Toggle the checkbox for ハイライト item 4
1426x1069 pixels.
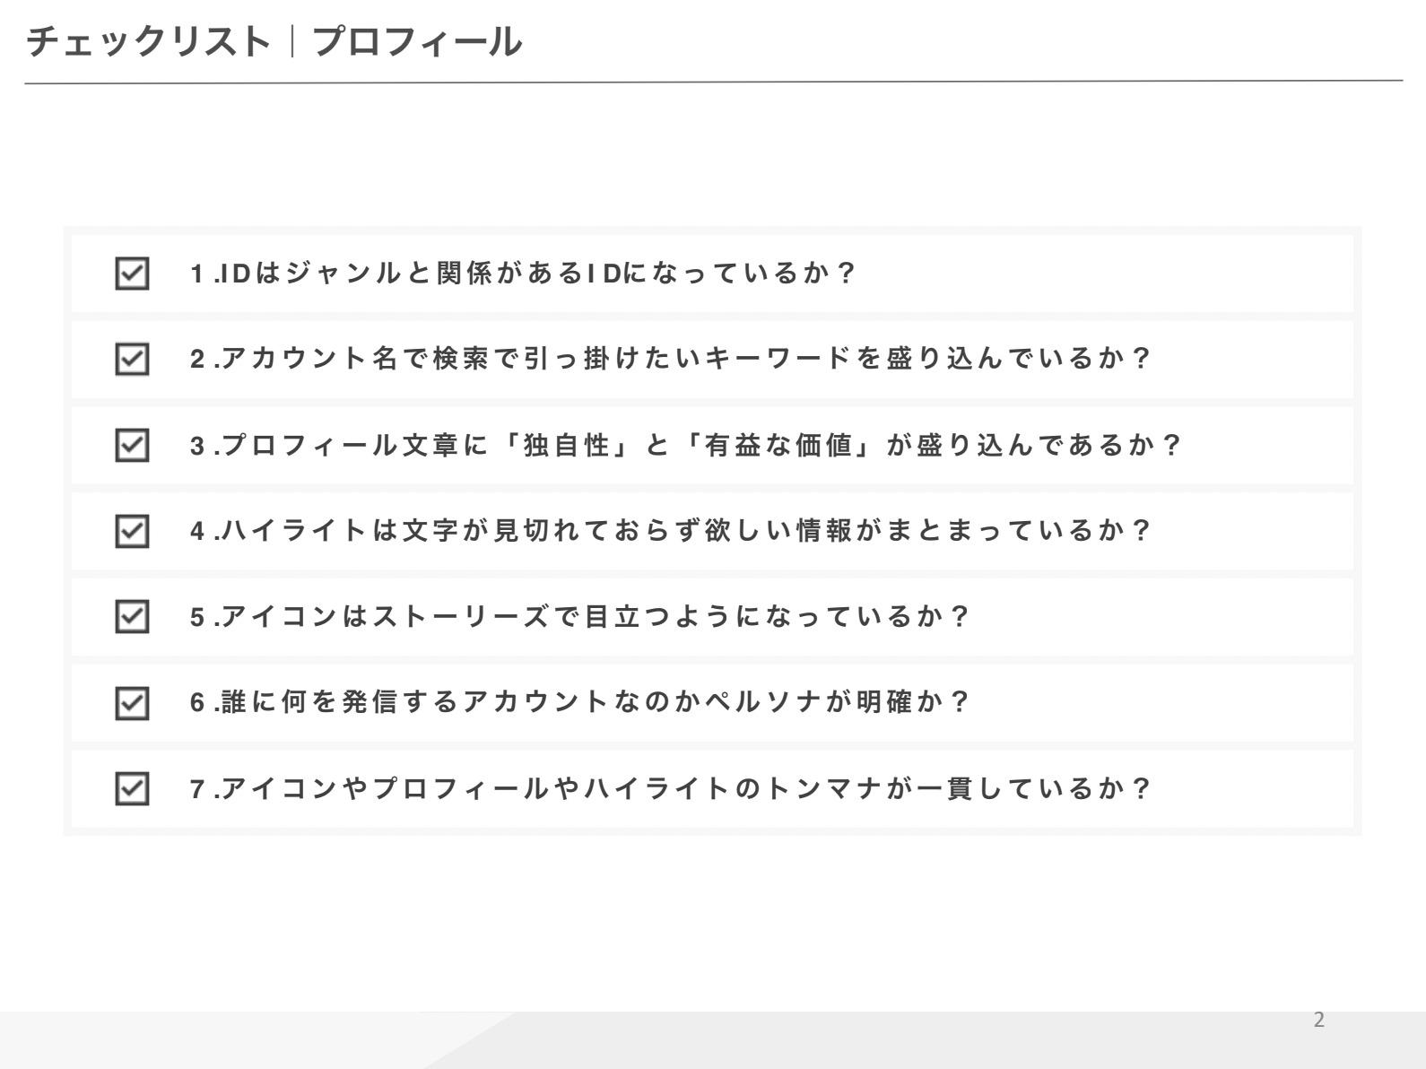coord(132,531)
